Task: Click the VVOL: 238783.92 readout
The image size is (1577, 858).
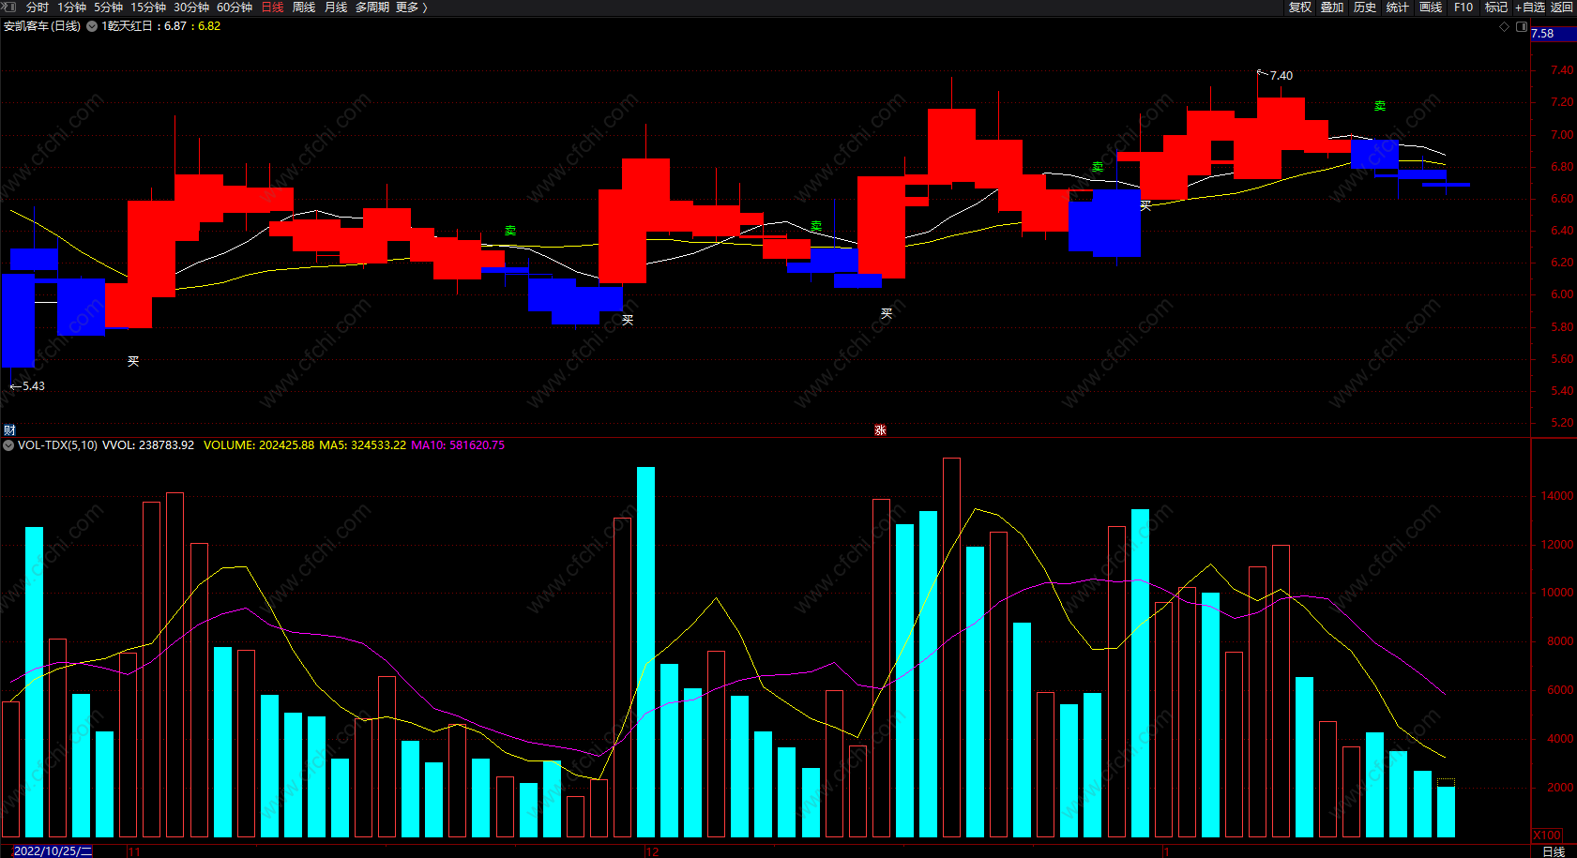Action: click(148, 445)
